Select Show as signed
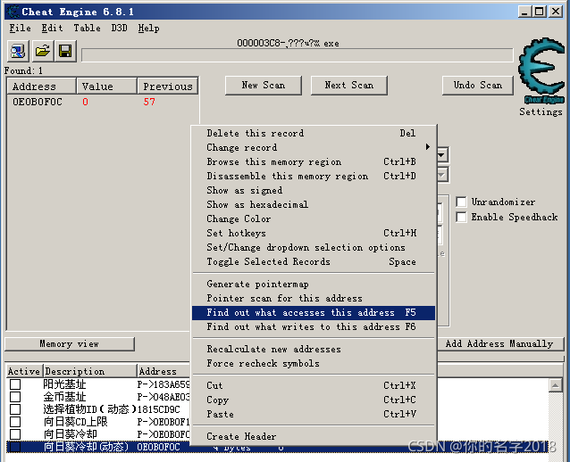Viewport: 570px width, 462px height. click(314, 190)
